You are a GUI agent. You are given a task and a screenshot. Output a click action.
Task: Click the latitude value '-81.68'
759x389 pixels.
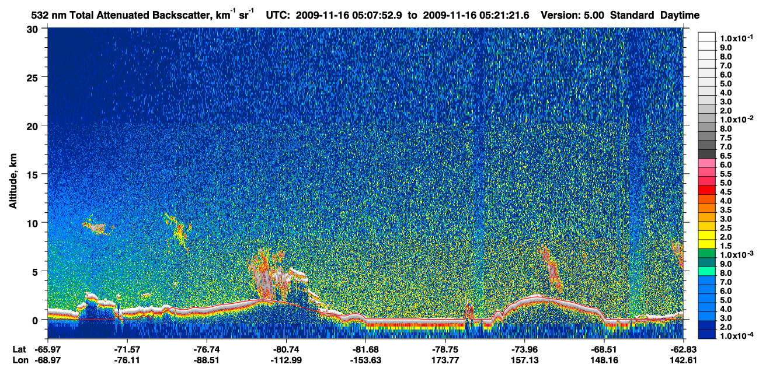pos(365,349)
